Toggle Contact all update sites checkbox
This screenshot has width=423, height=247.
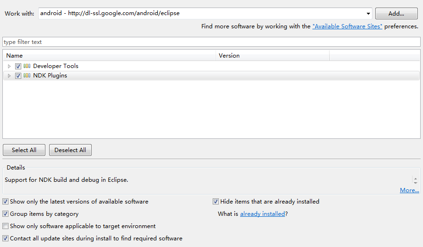tap(5, 238)
